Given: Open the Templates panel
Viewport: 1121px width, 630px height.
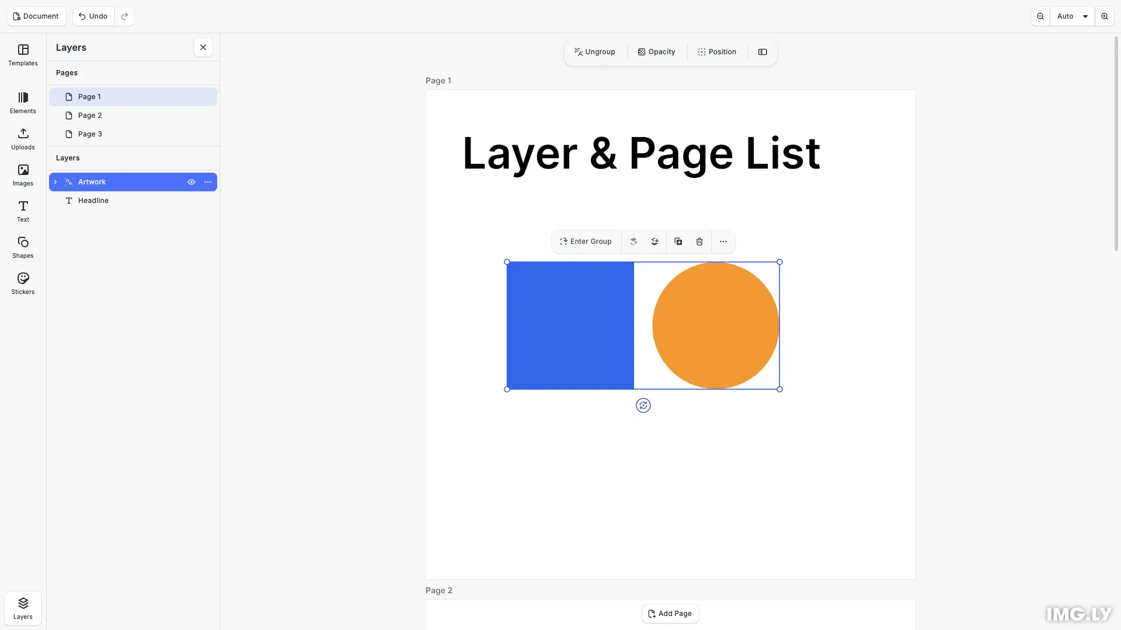Looking at the screenshot, I should click(23, 55).
